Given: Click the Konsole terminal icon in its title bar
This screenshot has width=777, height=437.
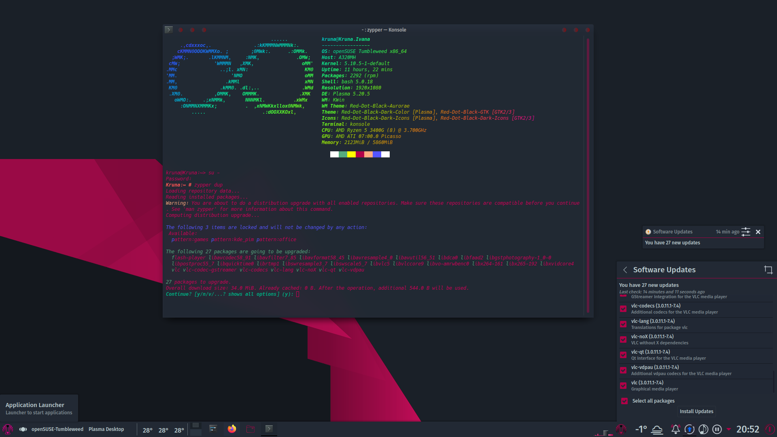Looking at the screenshot, I should 169,30.
